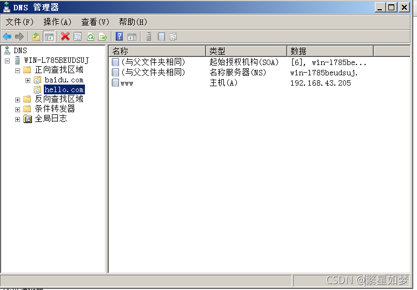
Task: Maximize the DNS Manager window
Action: [x=392, y=7]
